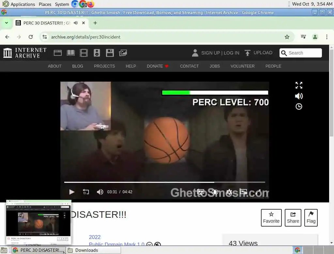Viewport: 334px width, 254px height.
Task: Open the Internet Archive home logo
Action: coord(25,53)
